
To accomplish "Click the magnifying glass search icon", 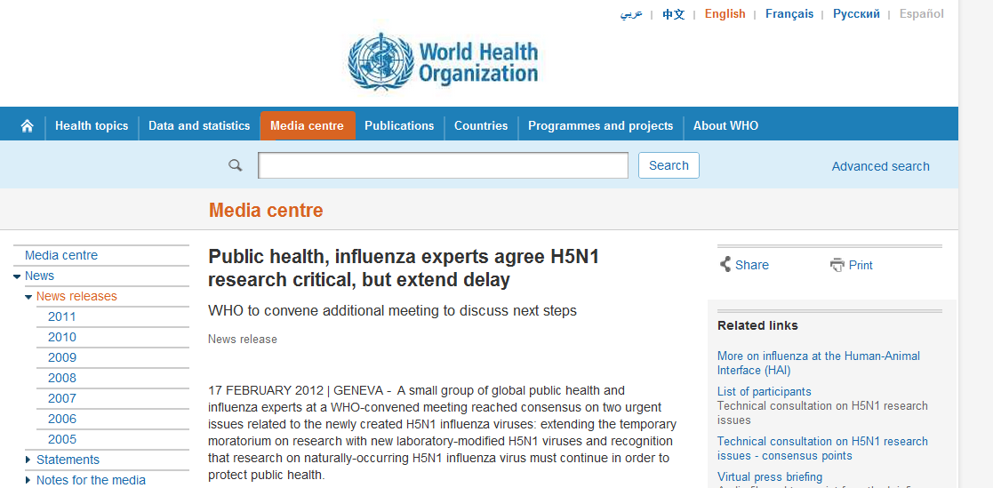I will pyautogui.click(x=236, y=166).
